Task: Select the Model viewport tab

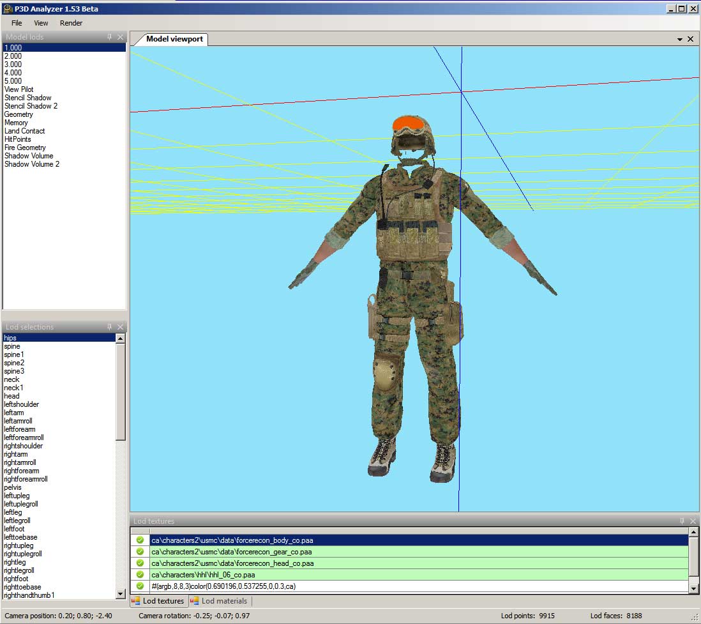Action: 174,39
